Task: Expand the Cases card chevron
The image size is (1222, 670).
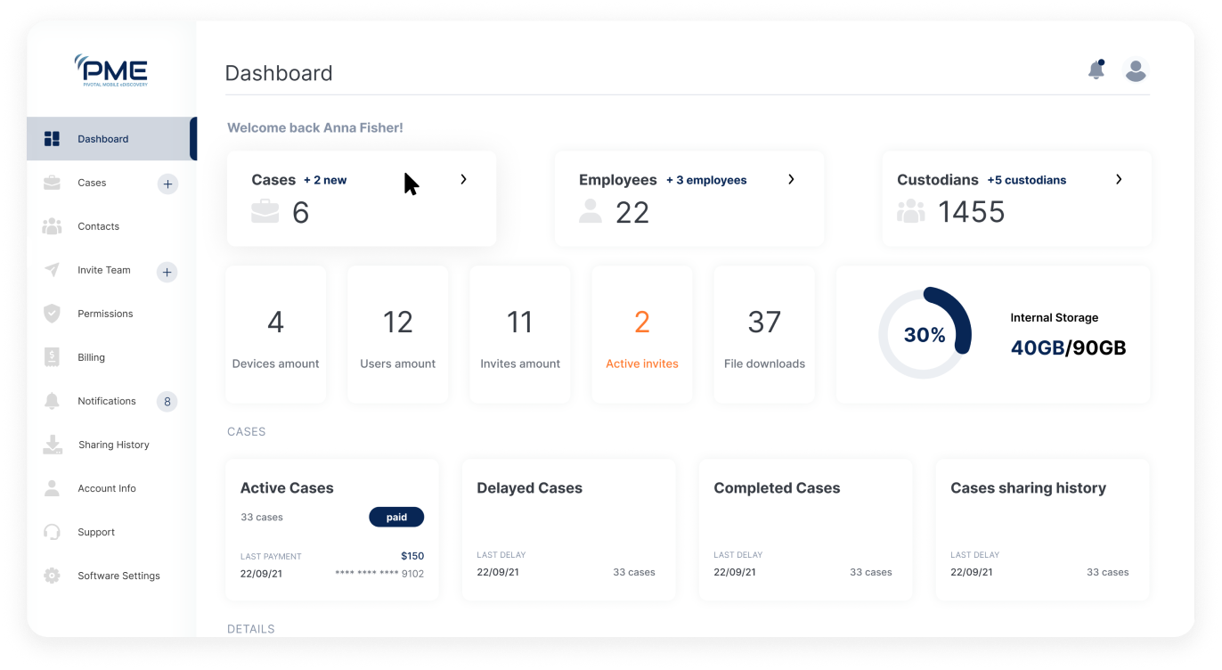Action: pos(463,179)
